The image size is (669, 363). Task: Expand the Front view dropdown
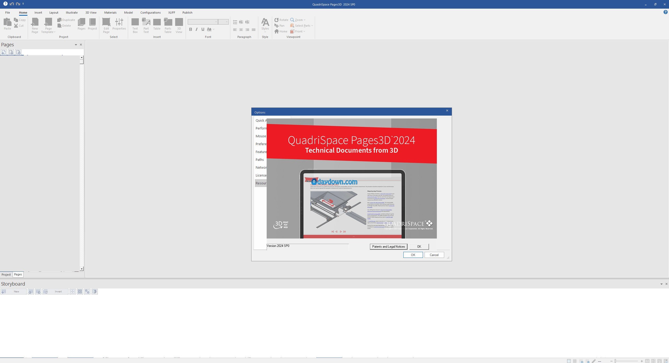304,31
